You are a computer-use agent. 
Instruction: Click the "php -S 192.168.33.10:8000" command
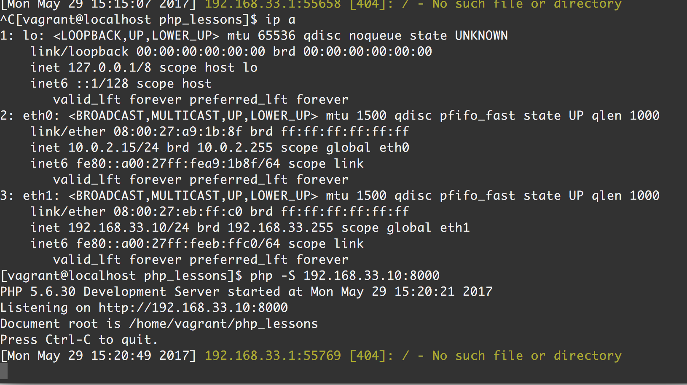point(345,276)
